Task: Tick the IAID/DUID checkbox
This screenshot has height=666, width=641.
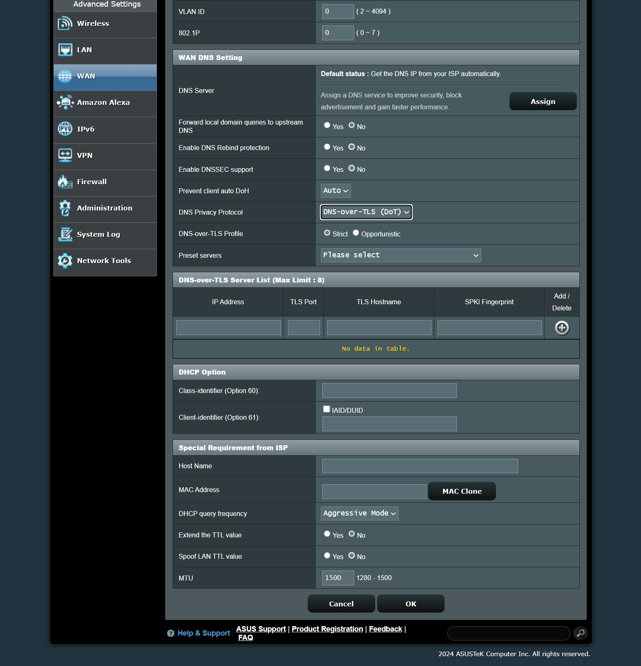Action: [327, 409]
